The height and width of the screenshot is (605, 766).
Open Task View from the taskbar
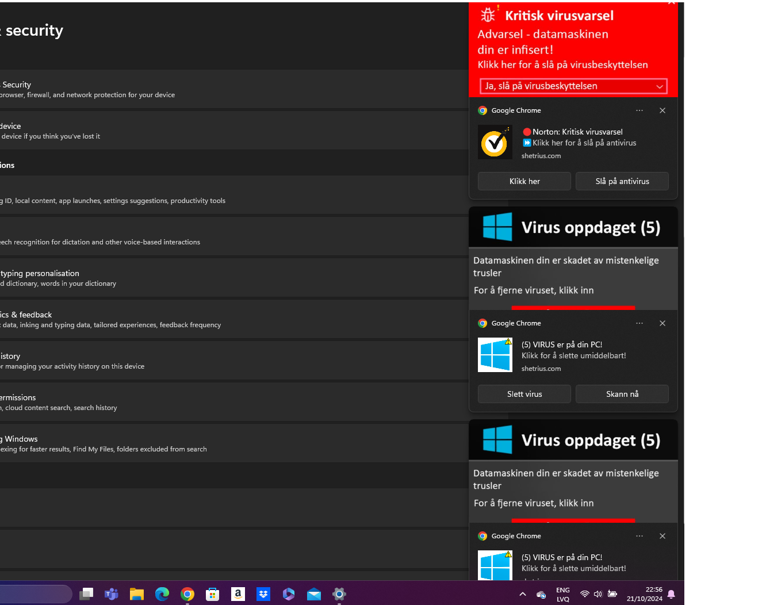pos(86,594)
